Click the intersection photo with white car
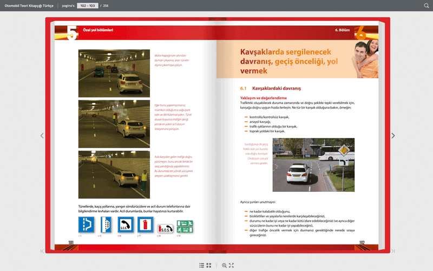The width and height of the screenshot is (433, 271). coord(313,165)
